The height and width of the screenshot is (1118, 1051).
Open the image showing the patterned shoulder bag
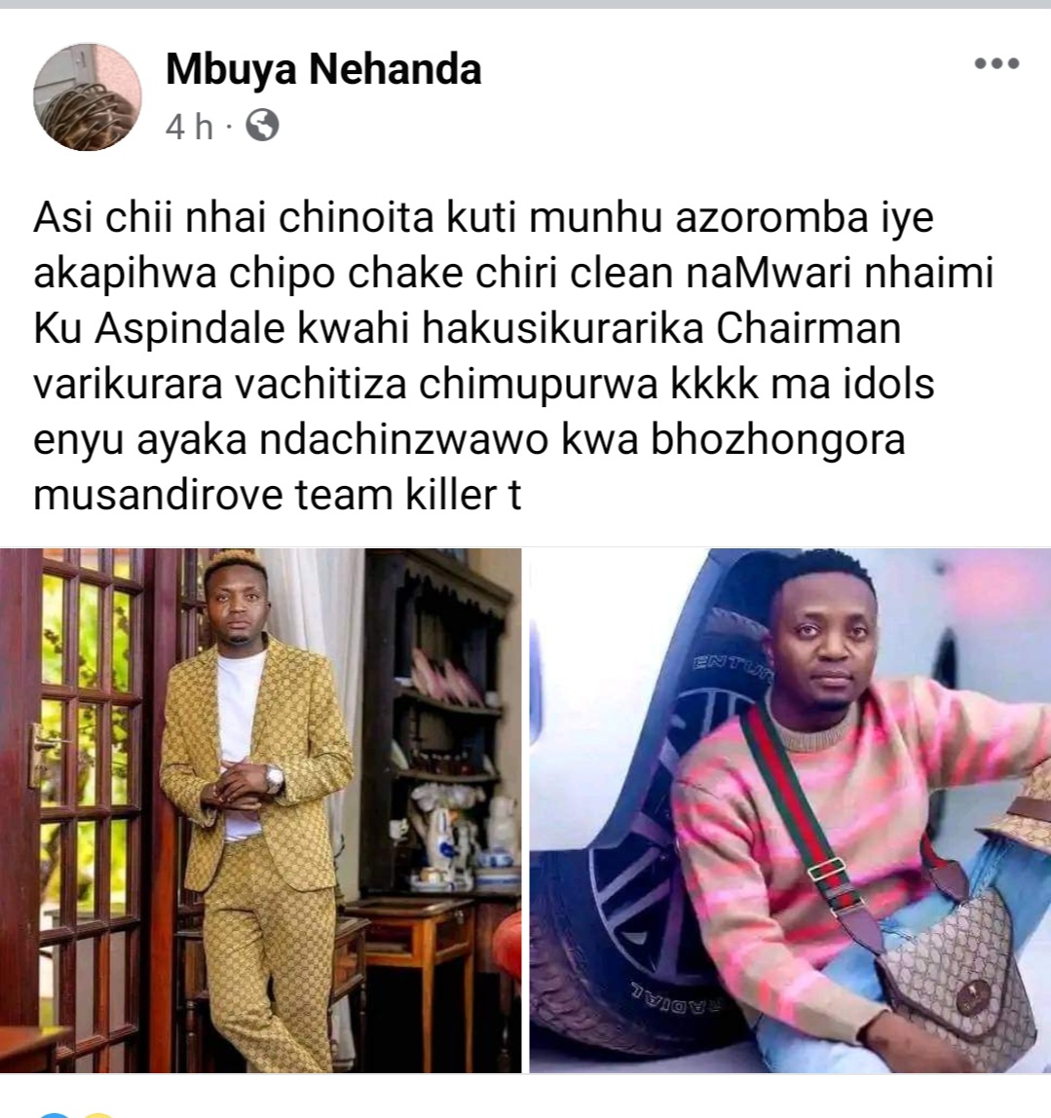tap(790, 810)
